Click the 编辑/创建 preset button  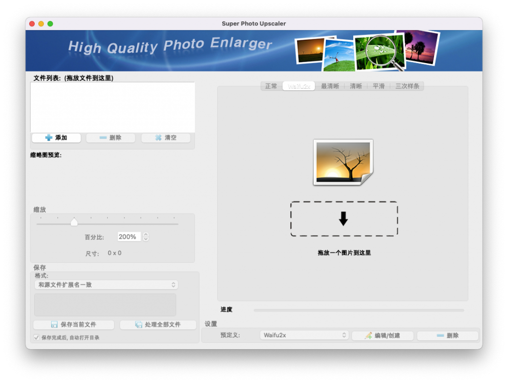pyautogui.click(x=382, y=336)
